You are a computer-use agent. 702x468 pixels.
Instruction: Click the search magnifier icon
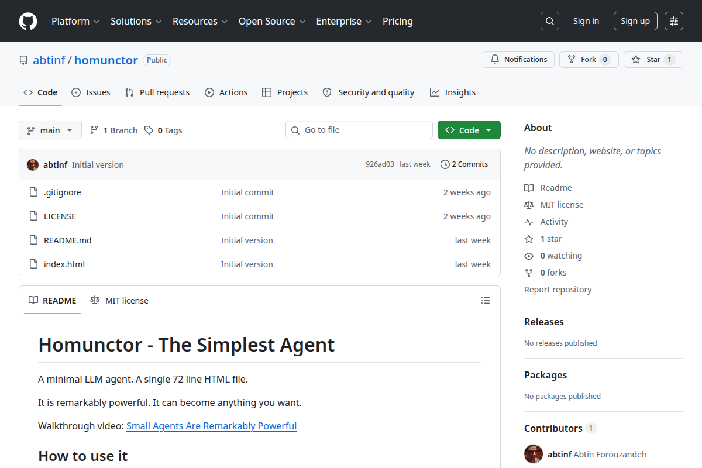click(550, 21)
